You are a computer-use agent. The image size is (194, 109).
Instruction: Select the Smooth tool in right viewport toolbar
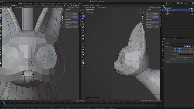pos(83,55)
